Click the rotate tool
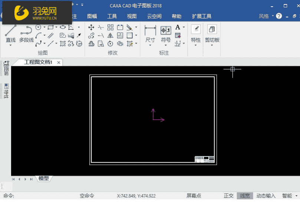 click(x=110, y=44)
